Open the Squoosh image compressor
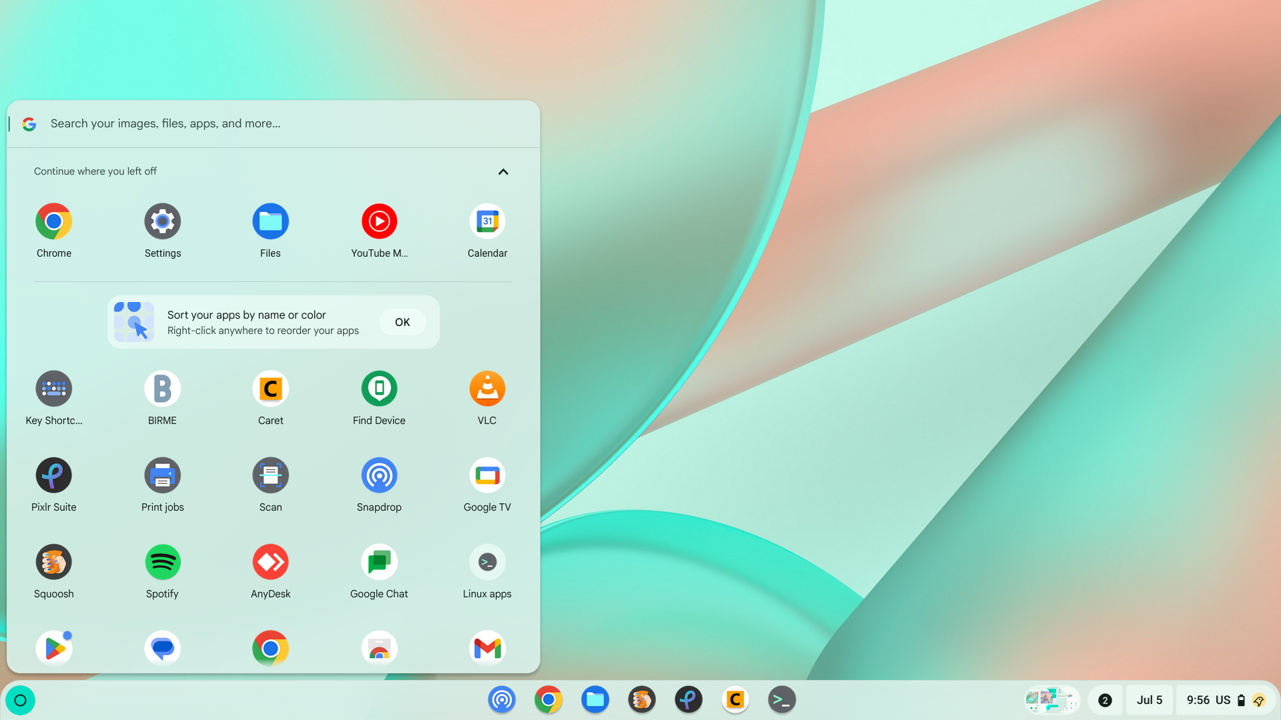 click(53, 561)
